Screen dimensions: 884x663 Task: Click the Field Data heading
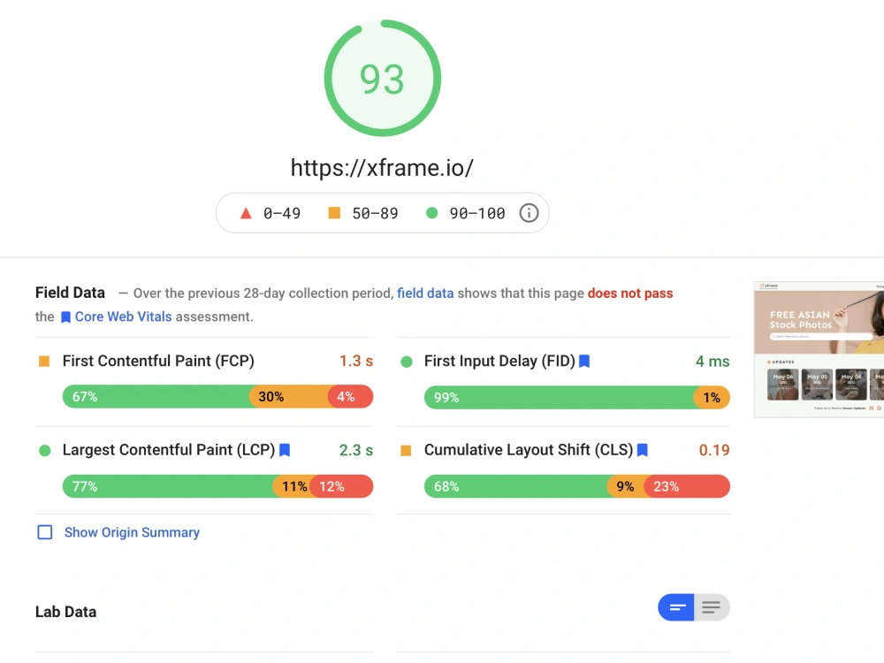coord(70,293)
